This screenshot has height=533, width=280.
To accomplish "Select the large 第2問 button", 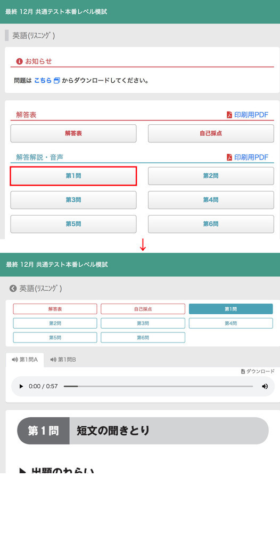I will click(211, 176).
